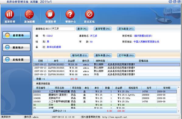Click bills total 381.00

click(x=74, y=79)
